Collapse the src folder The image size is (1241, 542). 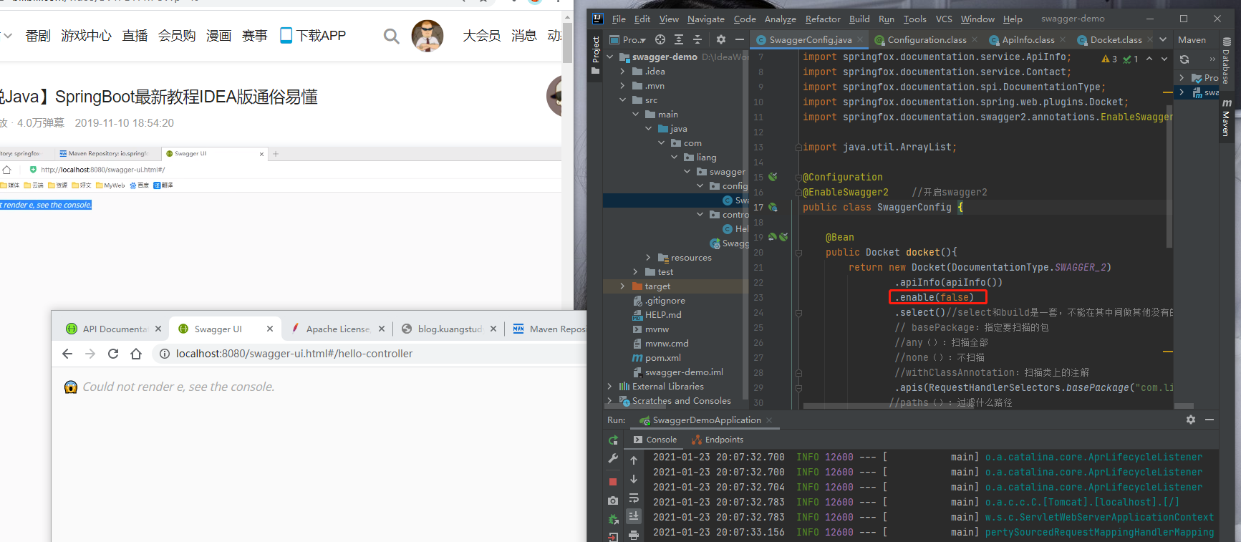point(623,100)
